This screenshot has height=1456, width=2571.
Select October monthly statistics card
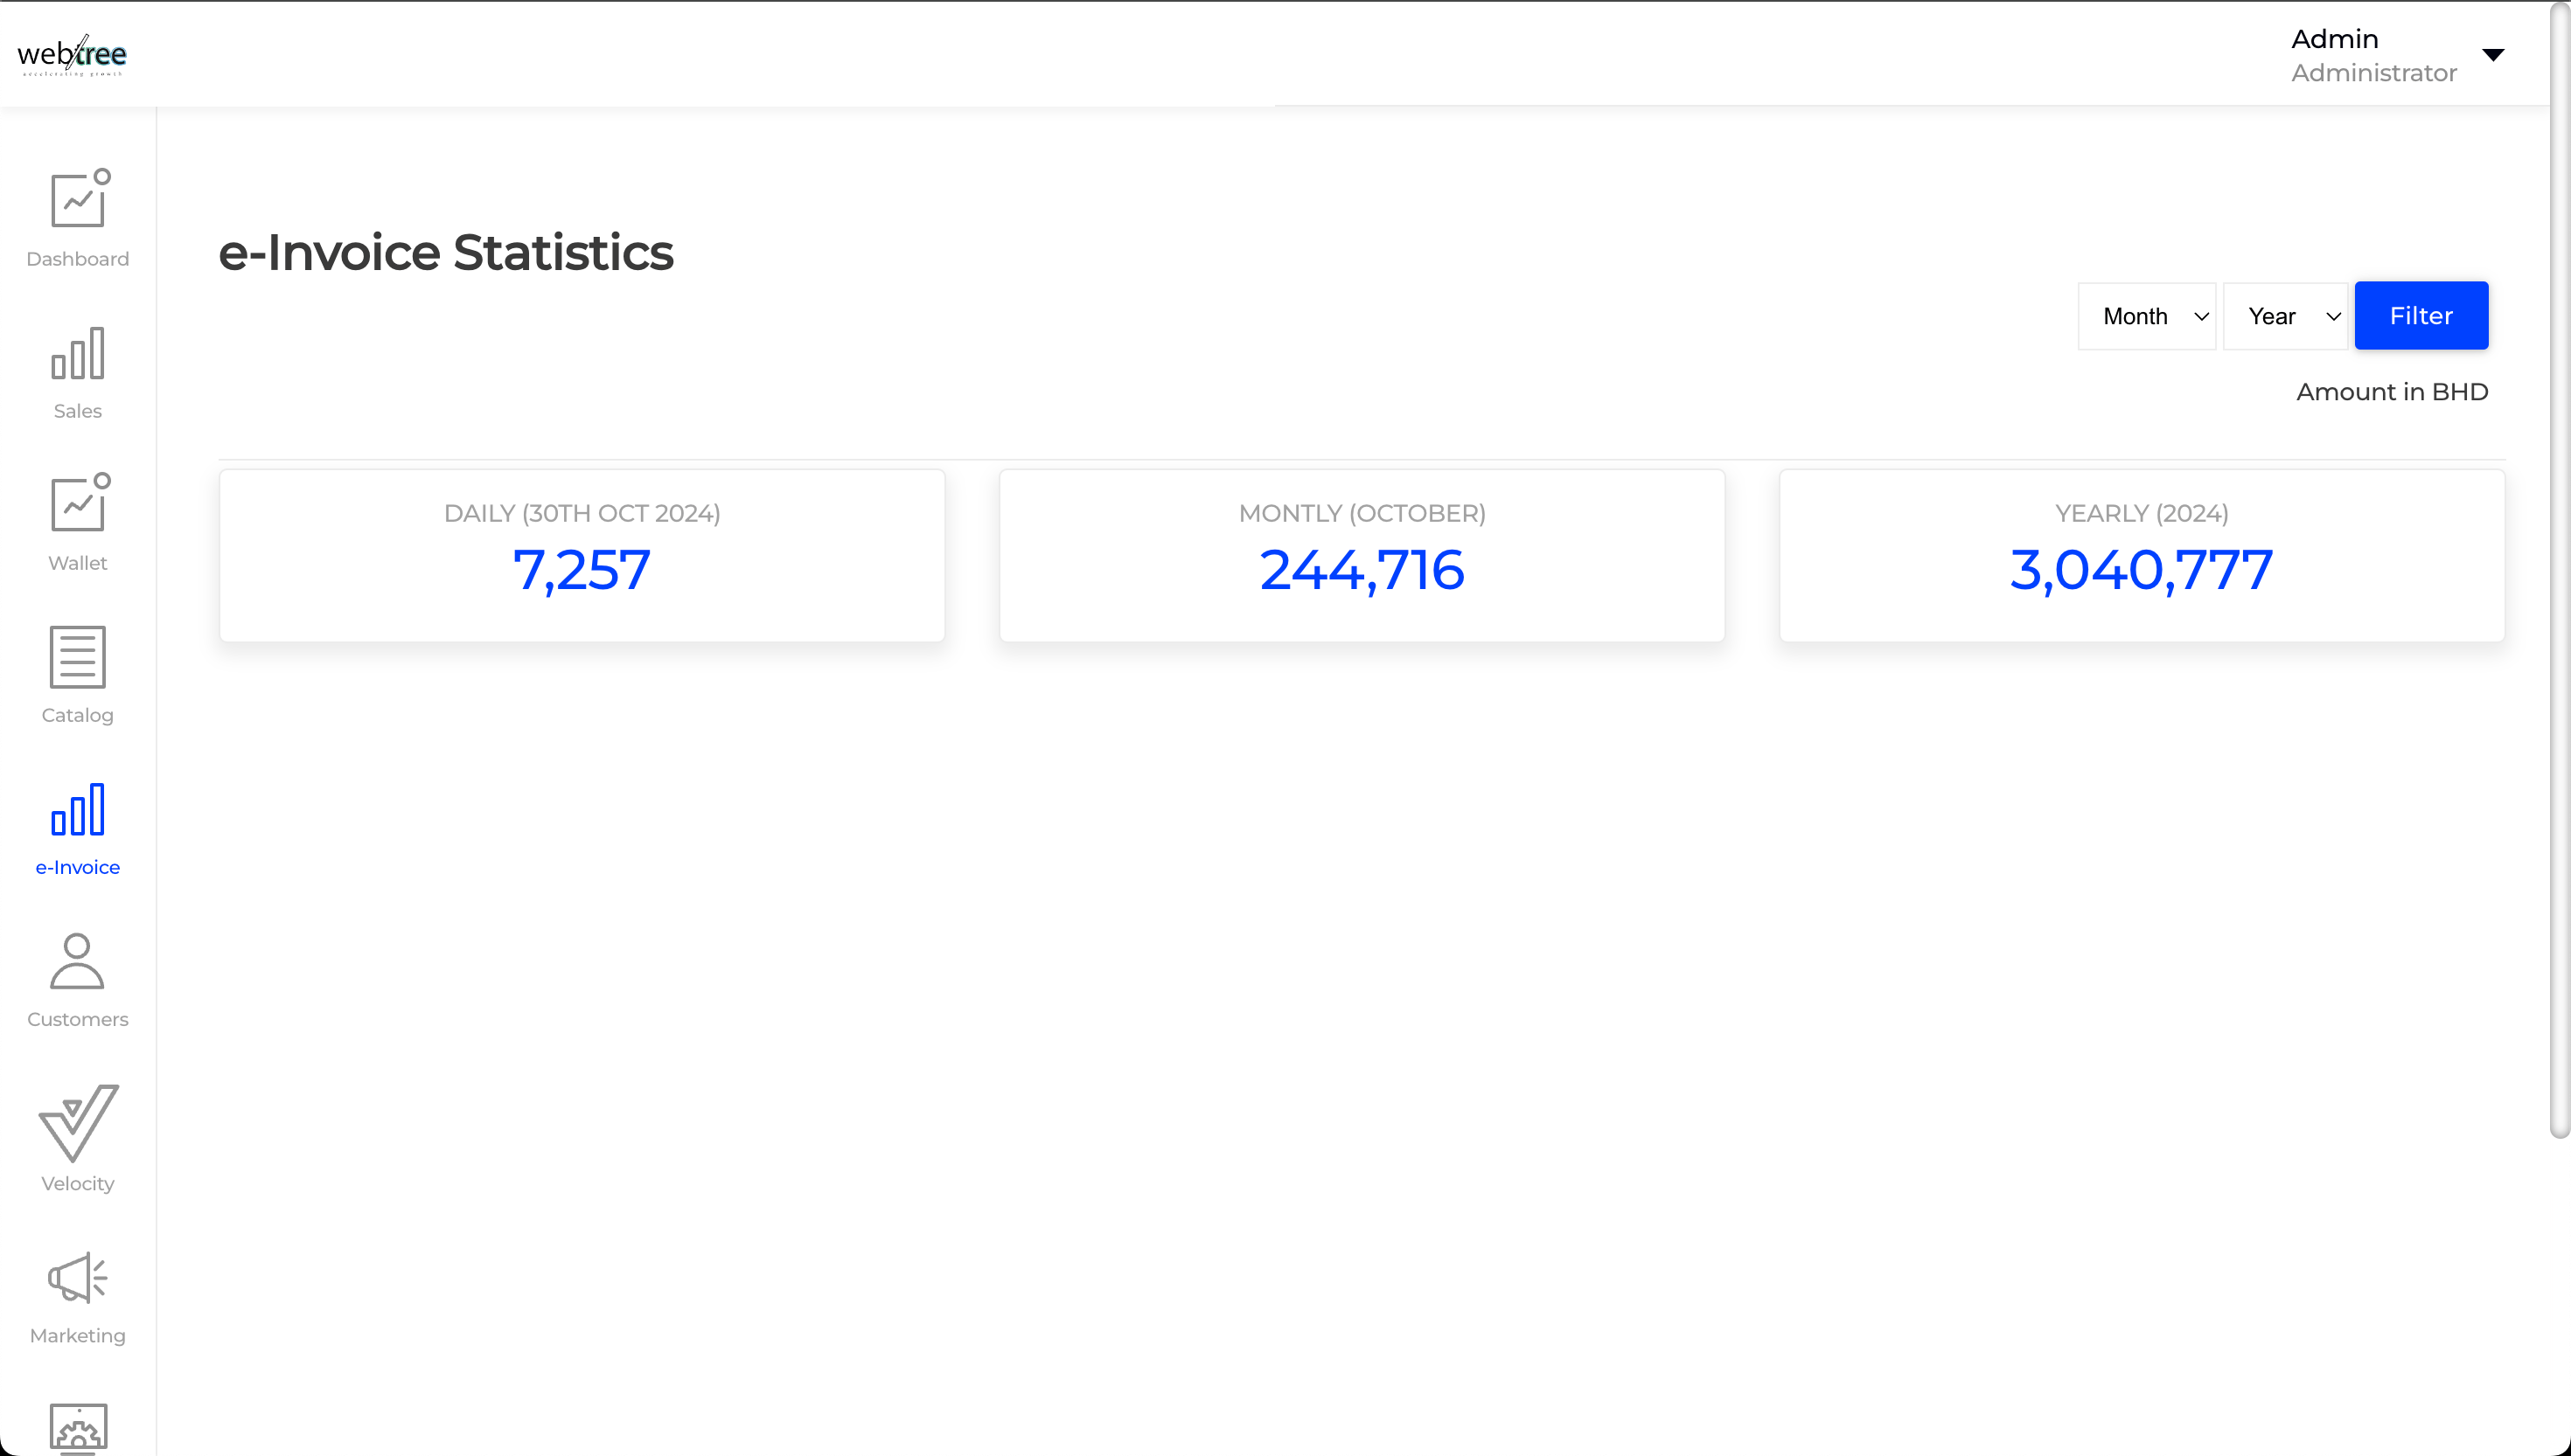click(1362, 554)
